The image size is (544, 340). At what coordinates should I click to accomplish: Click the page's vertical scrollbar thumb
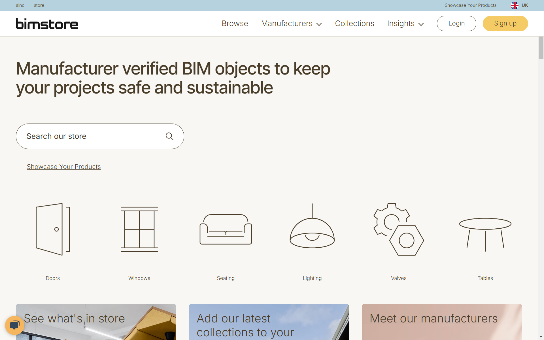coord(541,48)
